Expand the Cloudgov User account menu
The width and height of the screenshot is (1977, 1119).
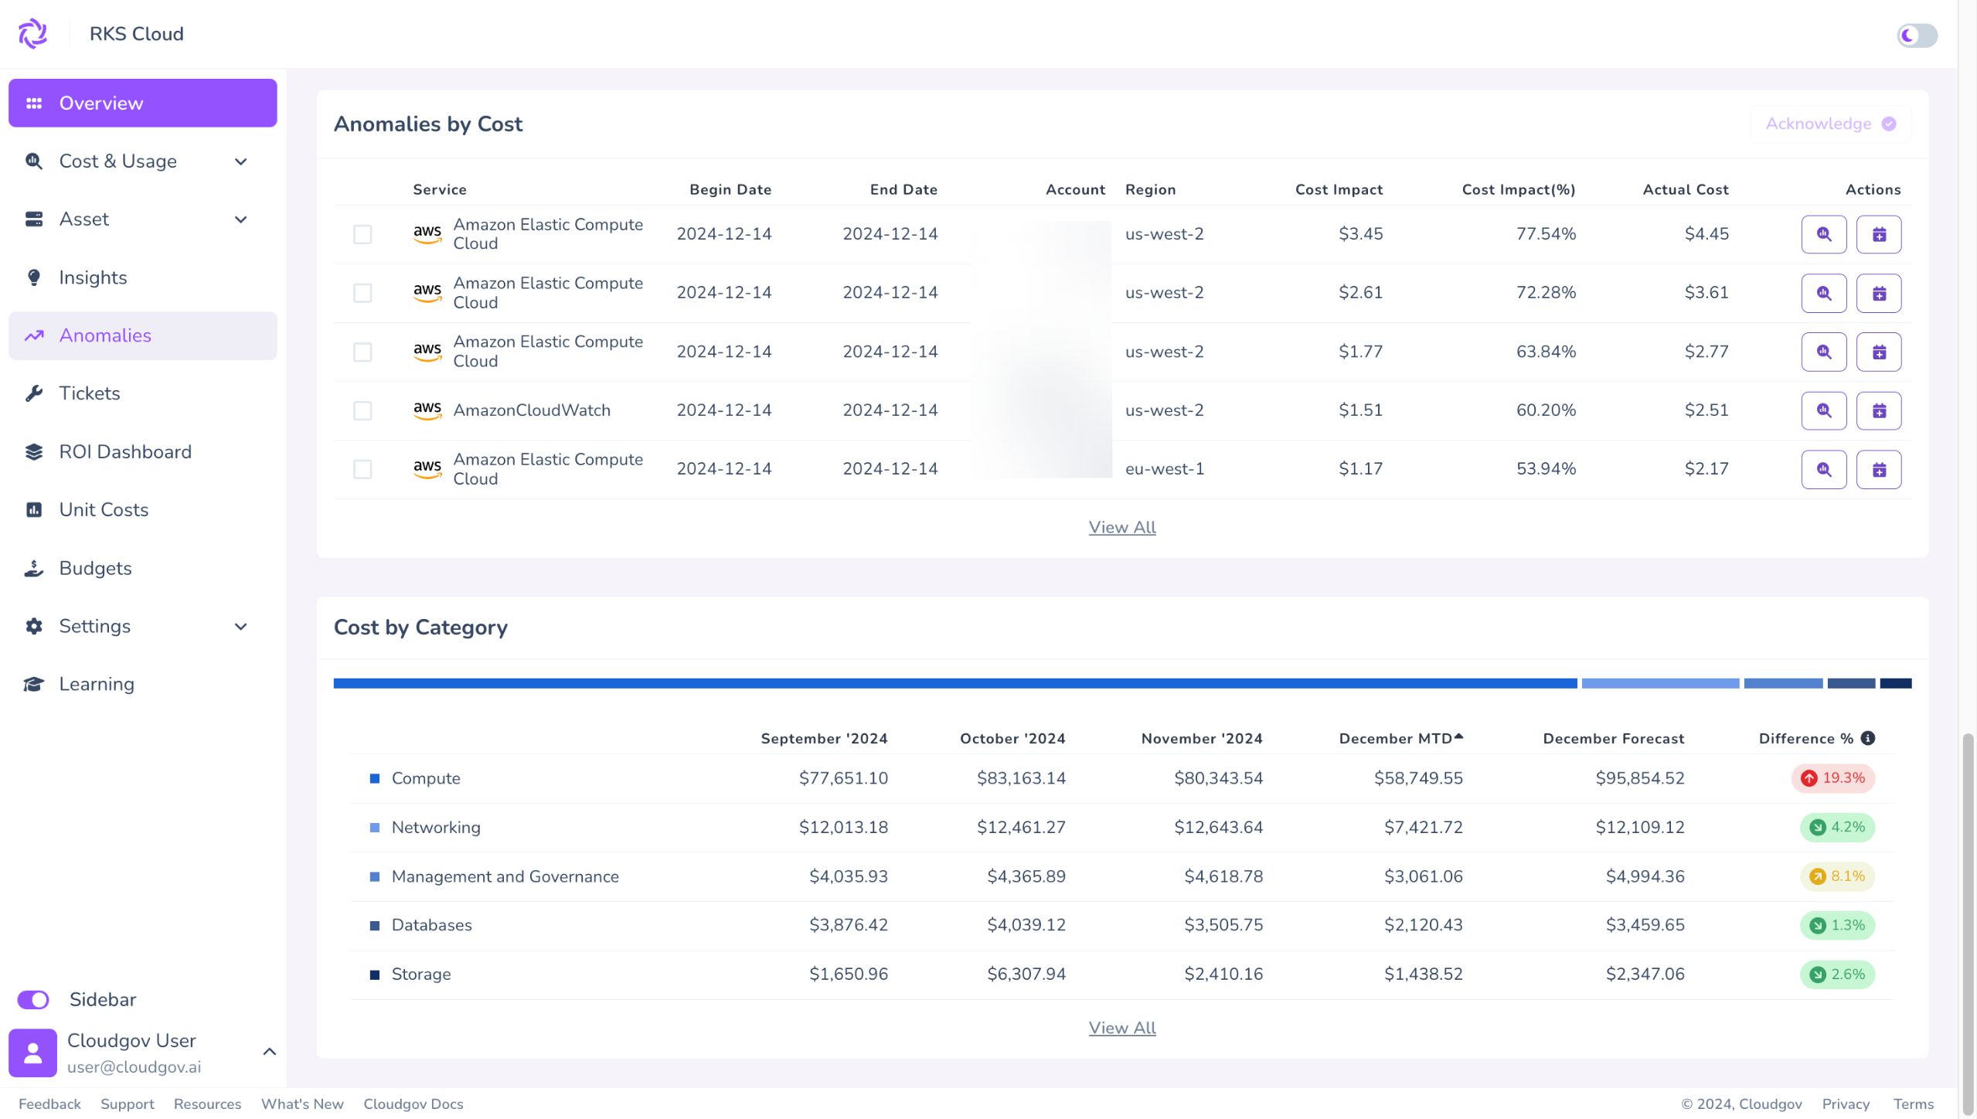pyautogui.click(x=269, y=1052)
